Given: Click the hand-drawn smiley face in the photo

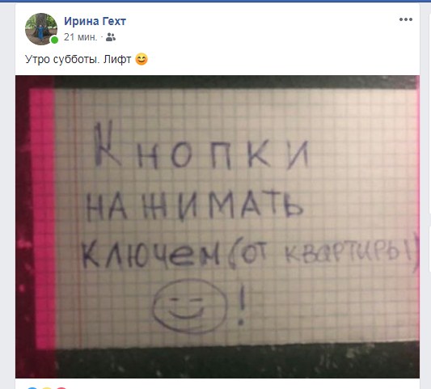Looking at the screenshot, I should (190, 305).
